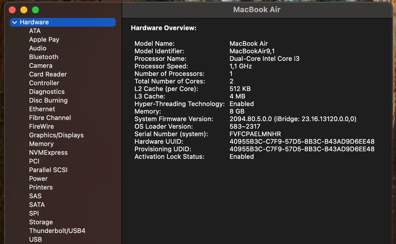The image size is (396, 244).
Task: Click the 1,1 GHz processor speed value
Action: pyautogui.click(x=240, y=66)
